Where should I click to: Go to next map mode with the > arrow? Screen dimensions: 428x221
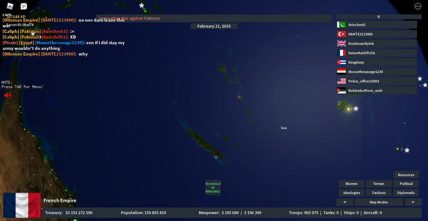pos(413,202)
